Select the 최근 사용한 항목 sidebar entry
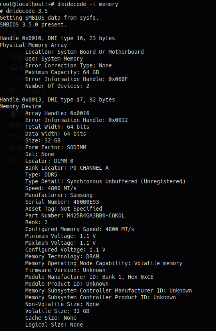The height and width of the screenshot is (331, 216). (x=34, y=91)
